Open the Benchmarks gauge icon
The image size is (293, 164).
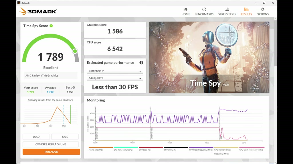(204, 9)
